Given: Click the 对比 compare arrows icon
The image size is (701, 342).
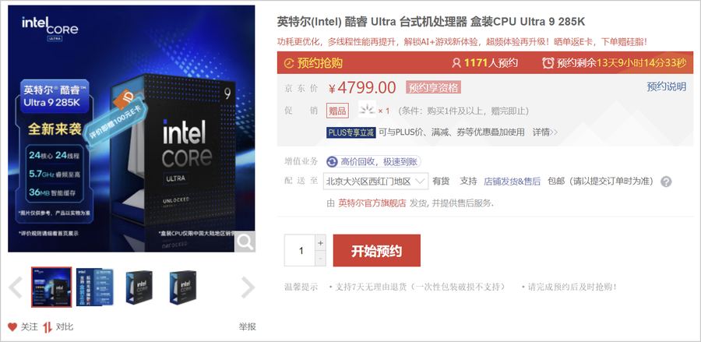Looking at the screenshot, I should point(48,326).
